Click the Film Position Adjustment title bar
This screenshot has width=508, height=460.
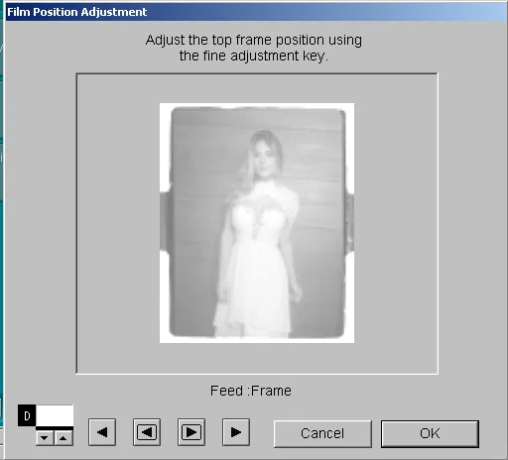pyautogui.click(x=256, y=12)
